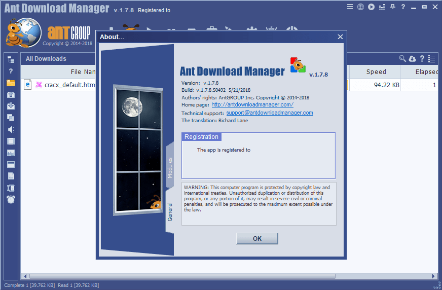
Task: Click 'The app is registered to' text
Action: (x=224, y=150)
